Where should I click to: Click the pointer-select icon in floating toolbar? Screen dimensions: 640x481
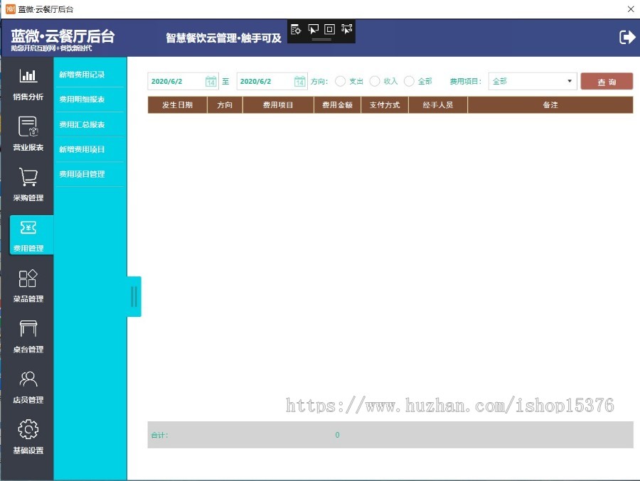tap(313, 29)
